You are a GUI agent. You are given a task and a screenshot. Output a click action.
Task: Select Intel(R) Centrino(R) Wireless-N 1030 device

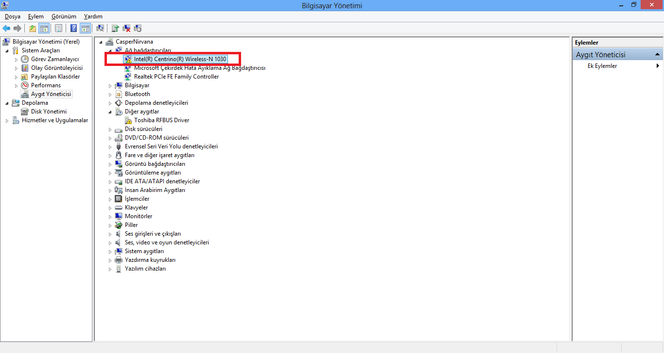[x=180, y=59]
